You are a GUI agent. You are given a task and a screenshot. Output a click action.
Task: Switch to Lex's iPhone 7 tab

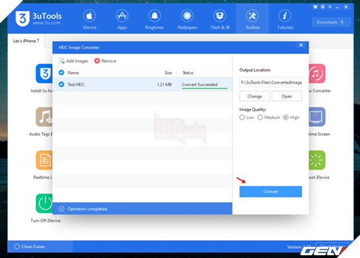pyautogui.click(x=26, y=41)
